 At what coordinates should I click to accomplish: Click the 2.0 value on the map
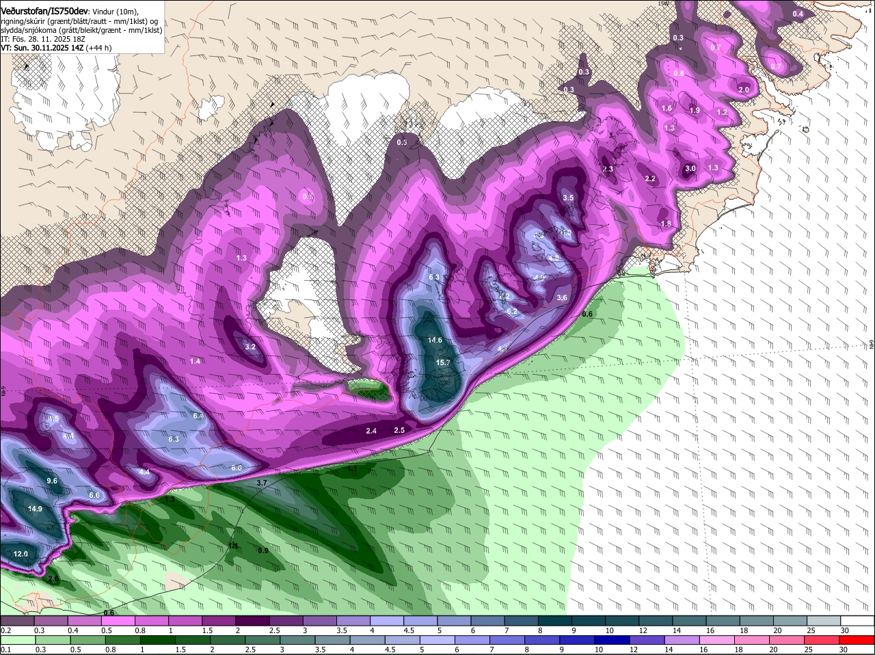click(x=744, y=90)
